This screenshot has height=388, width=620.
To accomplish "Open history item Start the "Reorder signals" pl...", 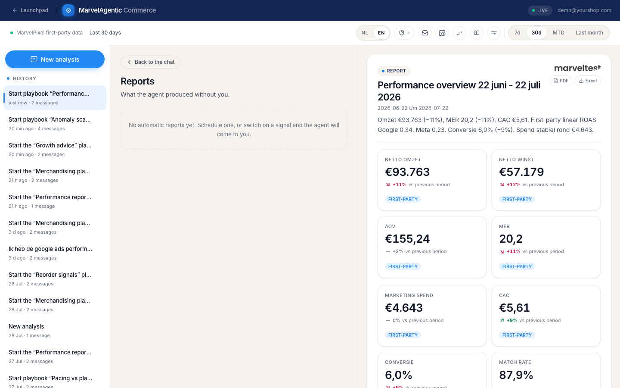I will 55,279.
